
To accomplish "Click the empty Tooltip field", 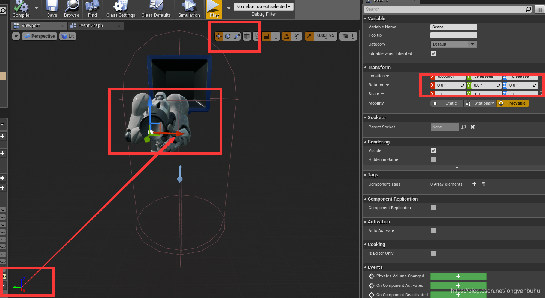I will [454, 35].
